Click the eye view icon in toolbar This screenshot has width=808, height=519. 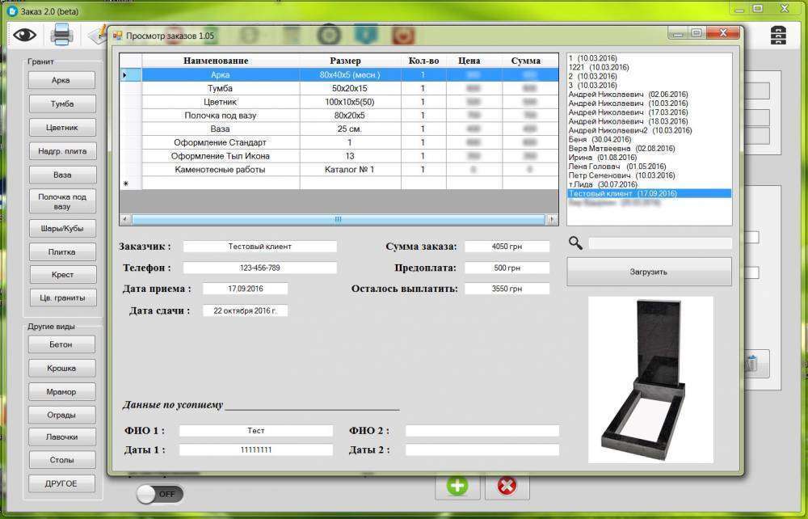[x=24, y=35]
